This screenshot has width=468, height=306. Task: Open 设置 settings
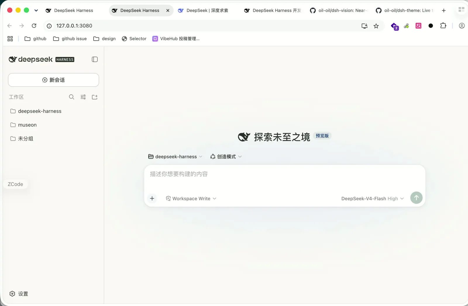19,294
